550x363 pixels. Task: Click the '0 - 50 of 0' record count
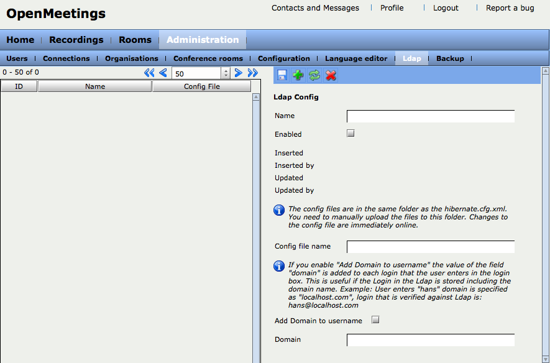pos(21,72)
